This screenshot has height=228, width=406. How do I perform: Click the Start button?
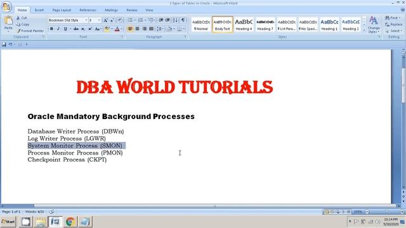click(8, 222)
